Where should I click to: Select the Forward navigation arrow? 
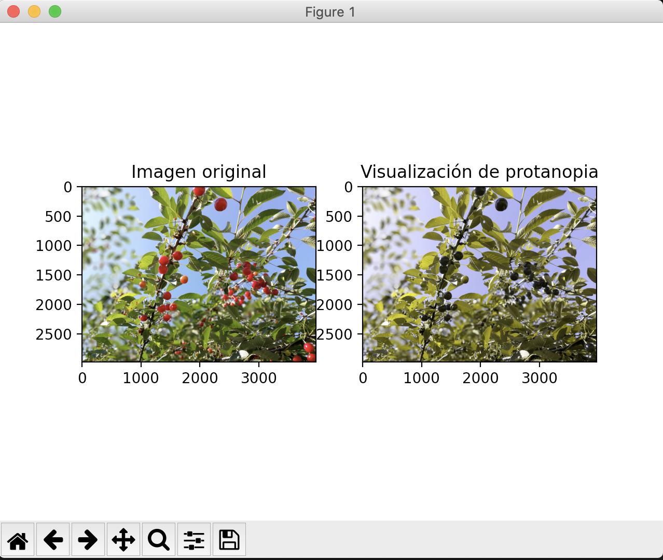coord(89,539)
